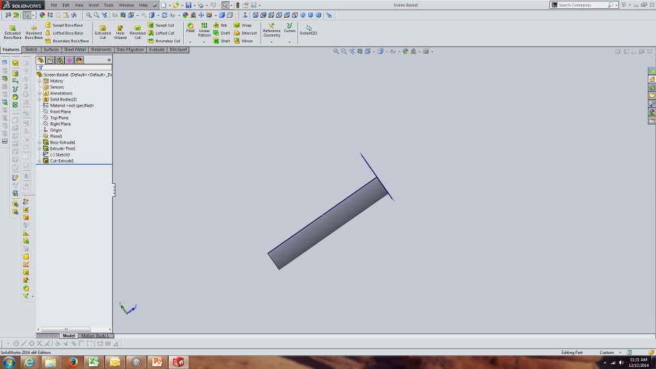Image resolution: width=656 pixels, height=369 pixels.
Task: Choose the Lofted Cut tool
Action: tap(161, 33)
